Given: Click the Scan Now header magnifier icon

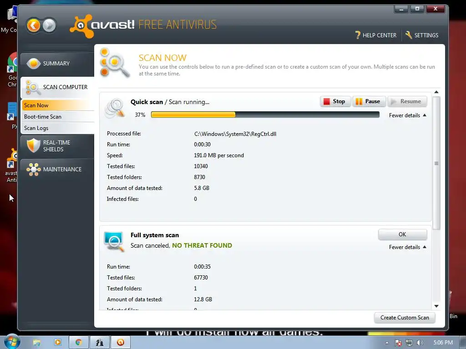Looking at the screenshot, I should click(x=114, y=63).
